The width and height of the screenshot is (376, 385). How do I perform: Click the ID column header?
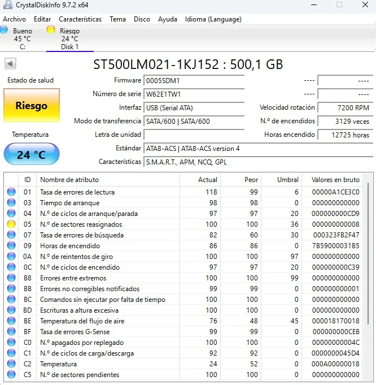click(x=27, y=180)
